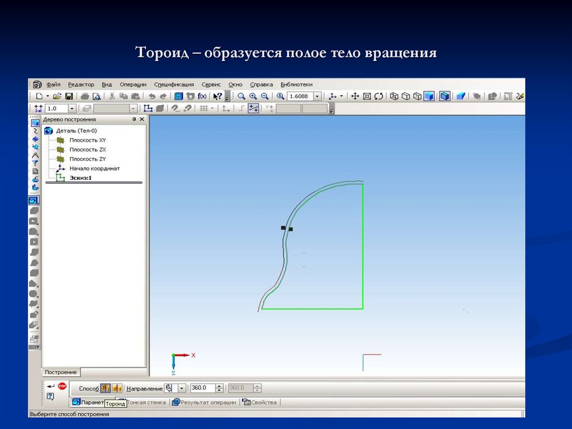Open the Направление direction dropdown
Image resolution: width=572 pixels, height=429 pixels.
(x=182, y=388)
